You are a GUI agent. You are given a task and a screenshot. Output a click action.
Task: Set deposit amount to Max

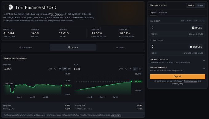click(x=202, y=21)
